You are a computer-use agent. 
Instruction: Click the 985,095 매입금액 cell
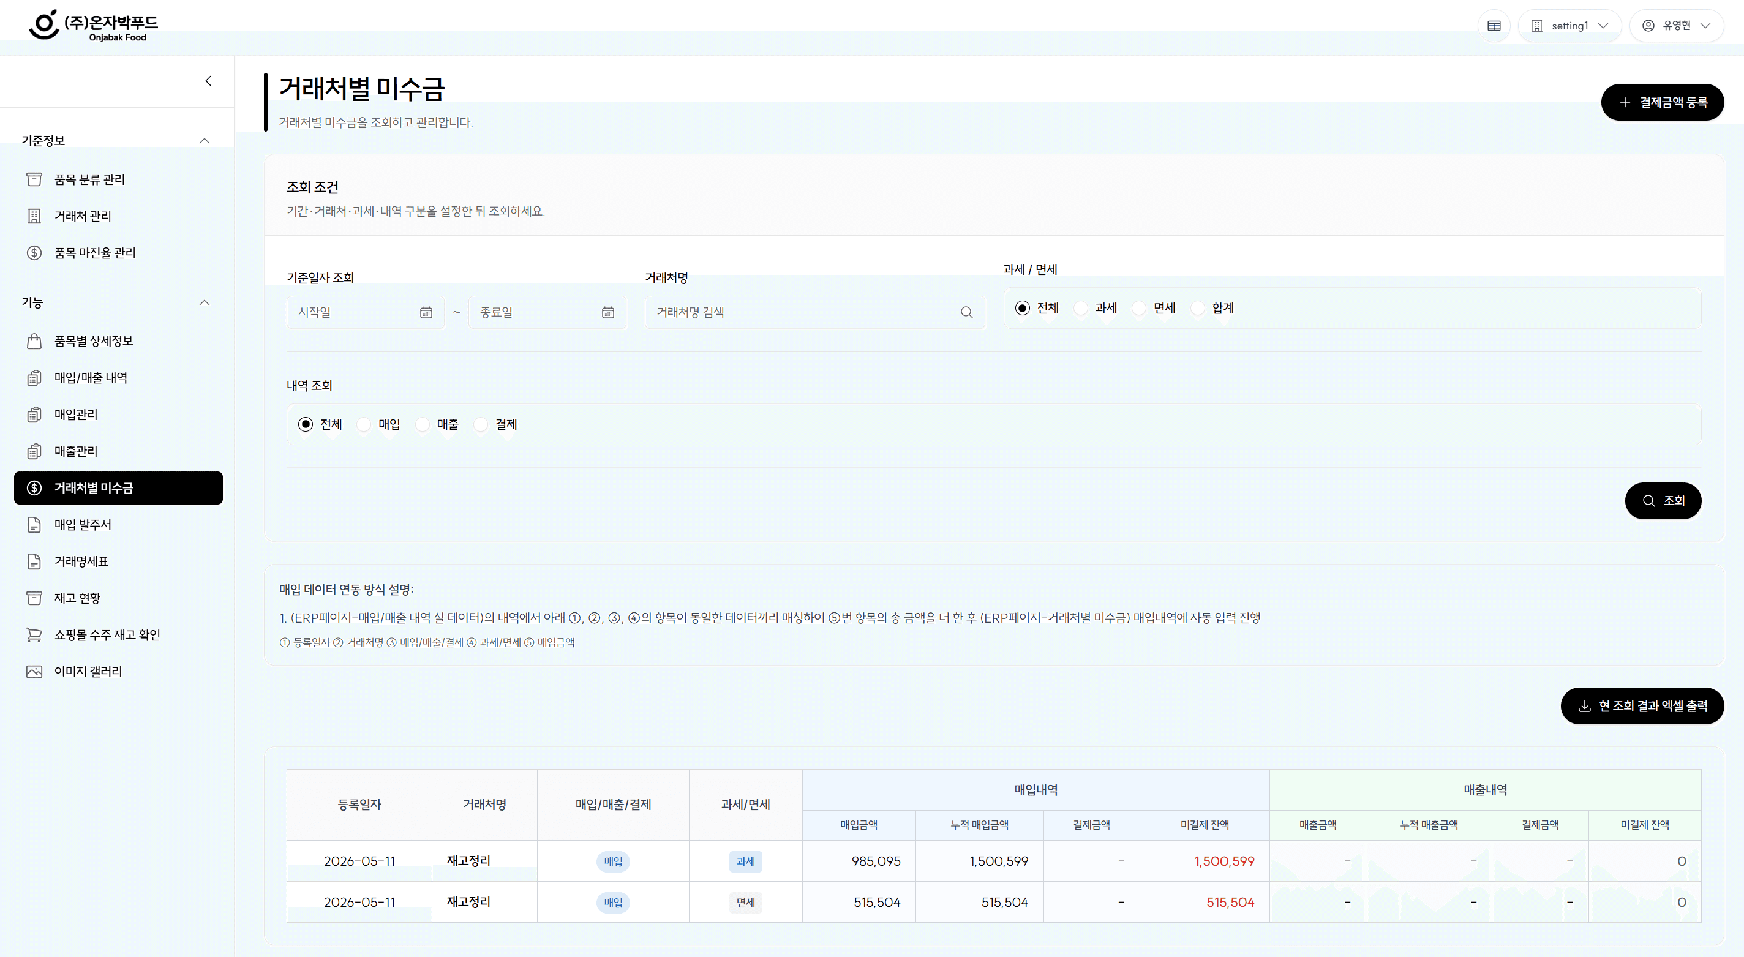[x=859, y=861]
